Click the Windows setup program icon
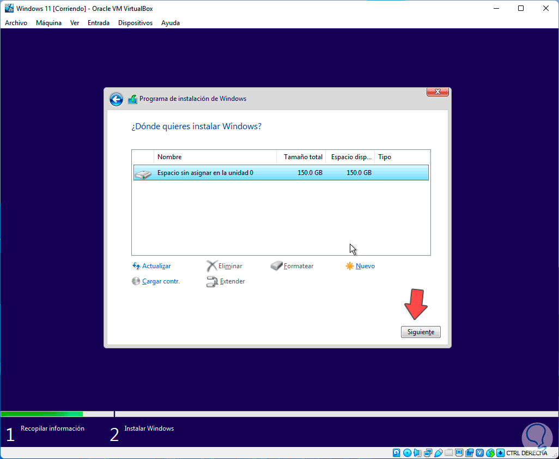This screenshot has width=559, height=459. coord(132,99)
